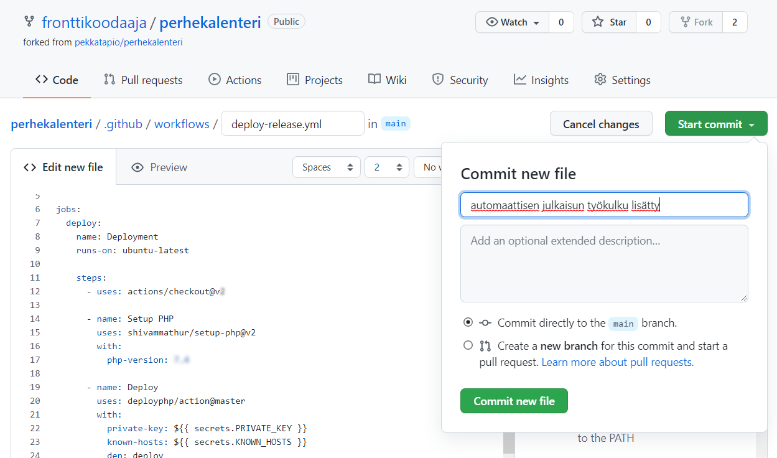Click code line 'name: Setup PHP'
The width and height of the screenshot is (777, 458).
click(130, 319)
